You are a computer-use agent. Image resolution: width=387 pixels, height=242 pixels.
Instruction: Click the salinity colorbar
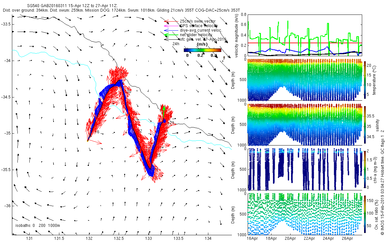tap(365, 125)
